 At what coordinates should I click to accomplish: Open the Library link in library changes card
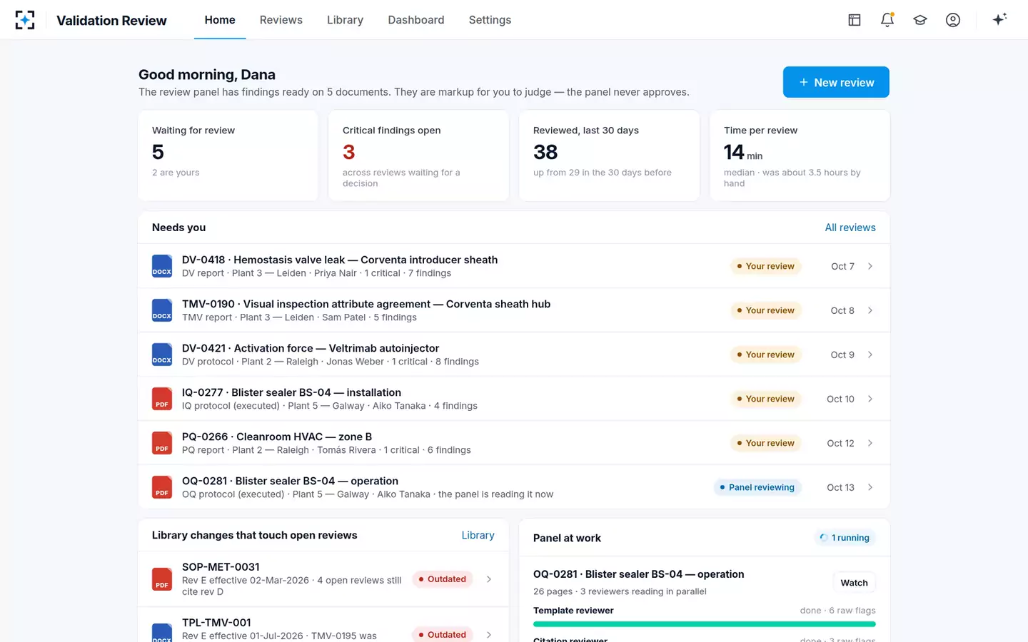coord(478,535)
